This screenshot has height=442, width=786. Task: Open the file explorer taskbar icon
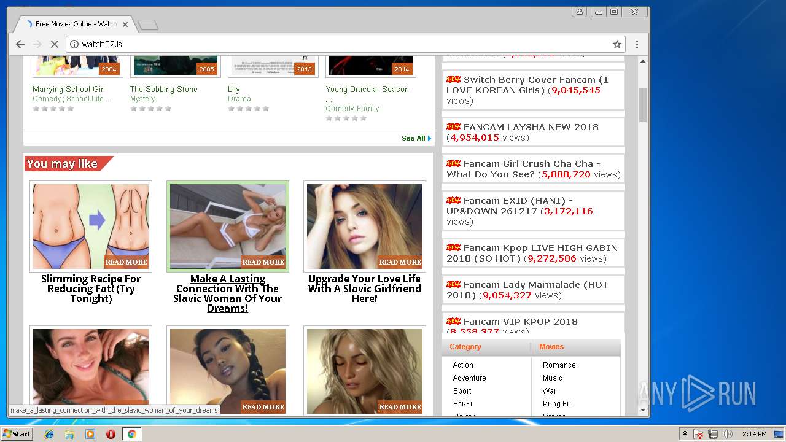(x=69, y=434)
